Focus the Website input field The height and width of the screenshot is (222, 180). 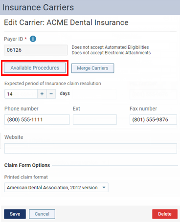[x=90, y=148]
